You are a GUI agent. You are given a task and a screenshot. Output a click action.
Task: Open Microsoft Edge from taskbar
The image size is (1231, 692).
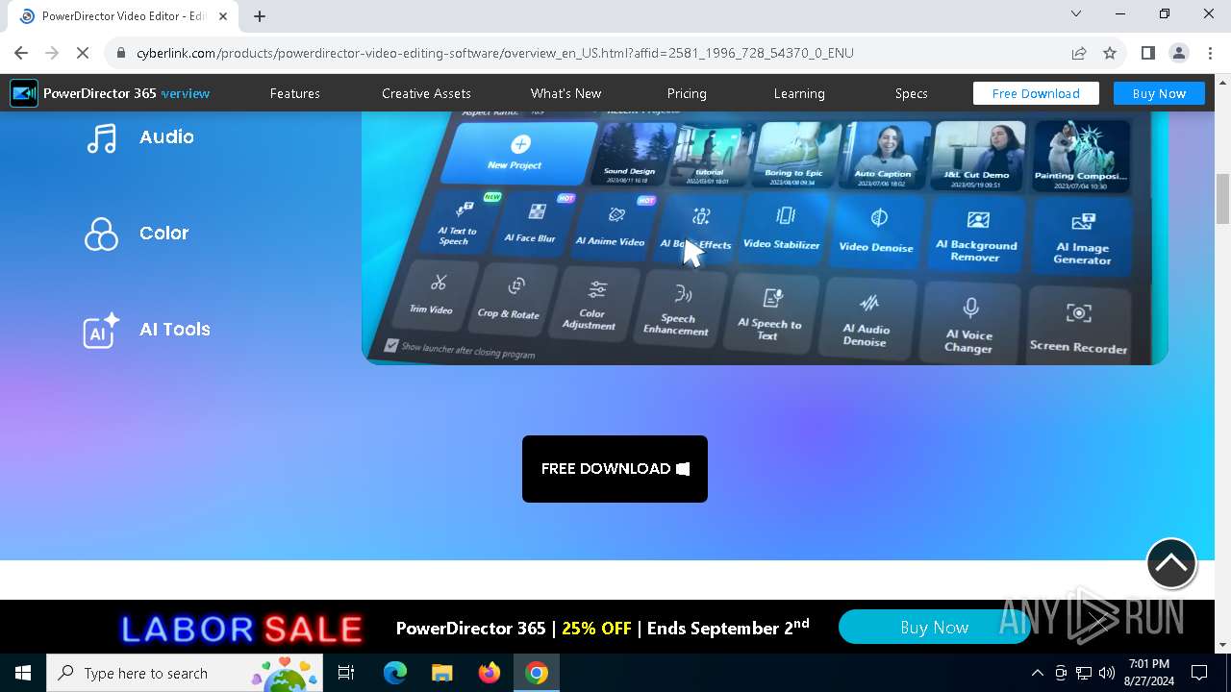(x=395, y=673)
